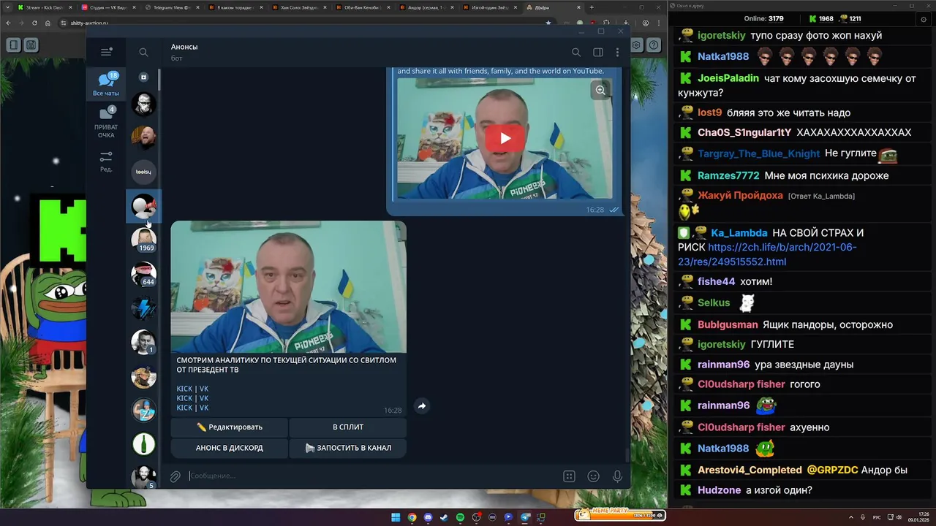
Task: Bookmark page with the star icon
Action: (548, 23)
